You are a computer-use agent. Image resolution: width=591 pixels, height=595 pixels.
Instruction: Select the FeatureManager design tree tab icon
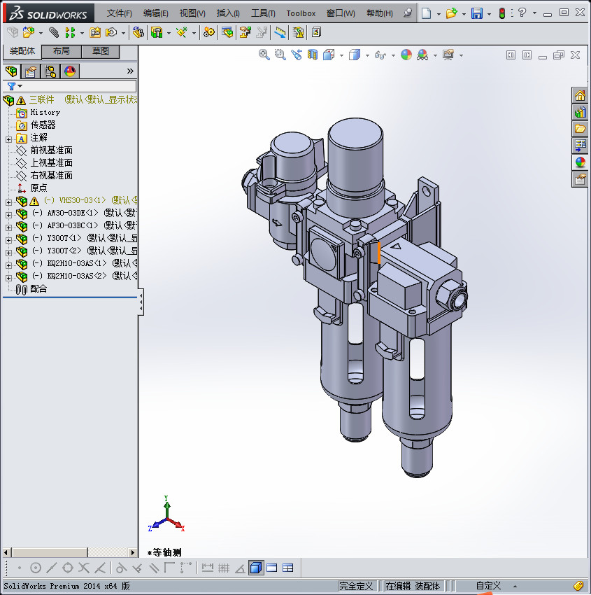click(x=11, y=71)
